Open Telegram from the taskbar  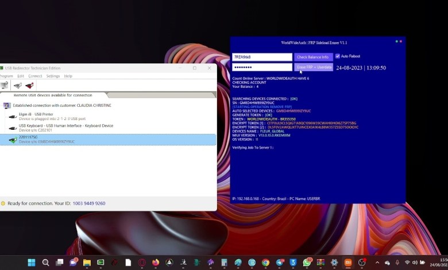tap(280, 263)
